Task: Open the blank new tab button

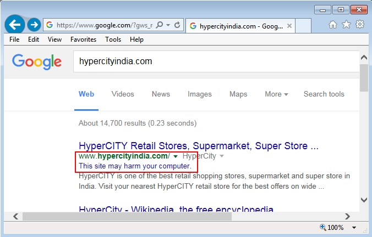Action: coord(303,25)
